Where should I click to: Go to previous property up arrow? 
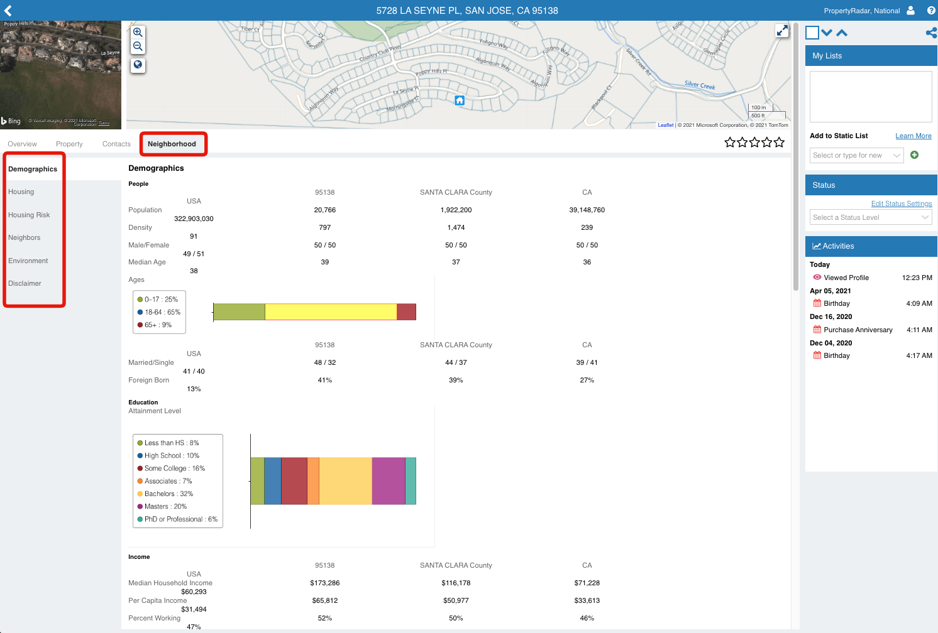click(842, 33)
